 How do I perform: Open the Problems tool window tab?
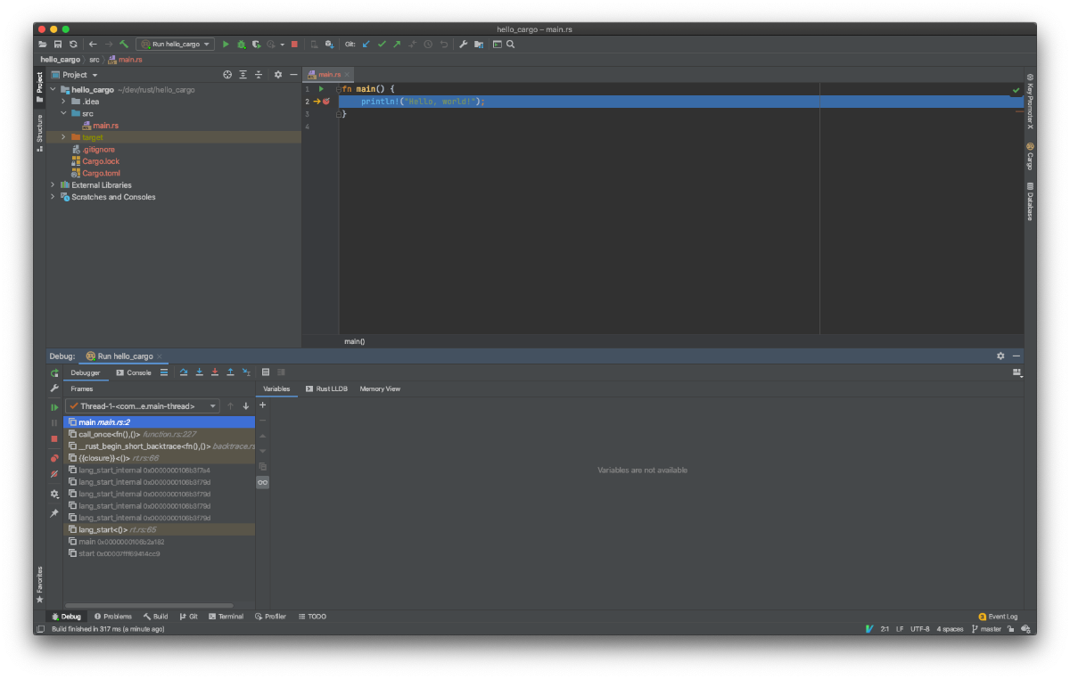point(113,617)
